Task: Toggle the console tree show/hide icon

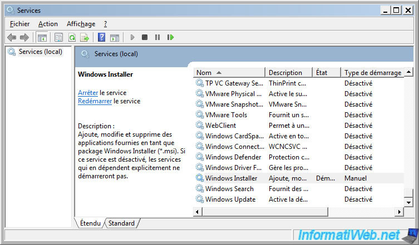Action: click(42, 37)
